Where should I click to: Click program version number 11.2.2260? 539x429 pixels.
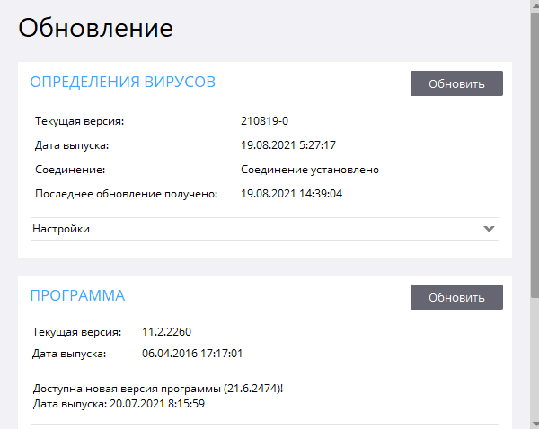coord(166,332)
